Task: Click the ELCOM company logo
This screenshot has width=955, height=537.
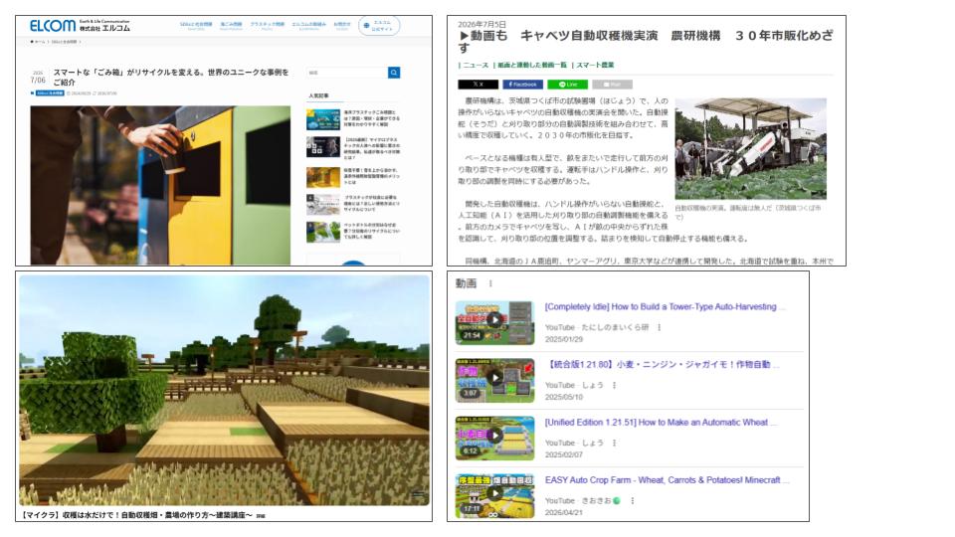Action: tap(80, 26)
